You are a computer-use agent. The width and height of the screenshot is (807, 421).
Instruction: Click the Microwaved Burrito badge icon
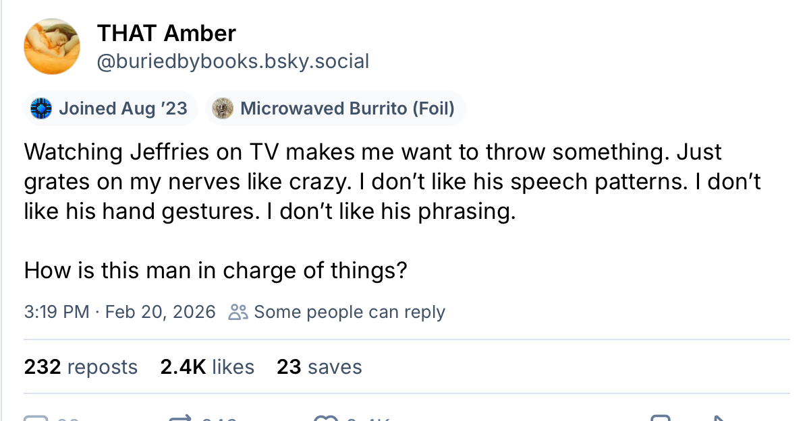(x=223, y=108)
